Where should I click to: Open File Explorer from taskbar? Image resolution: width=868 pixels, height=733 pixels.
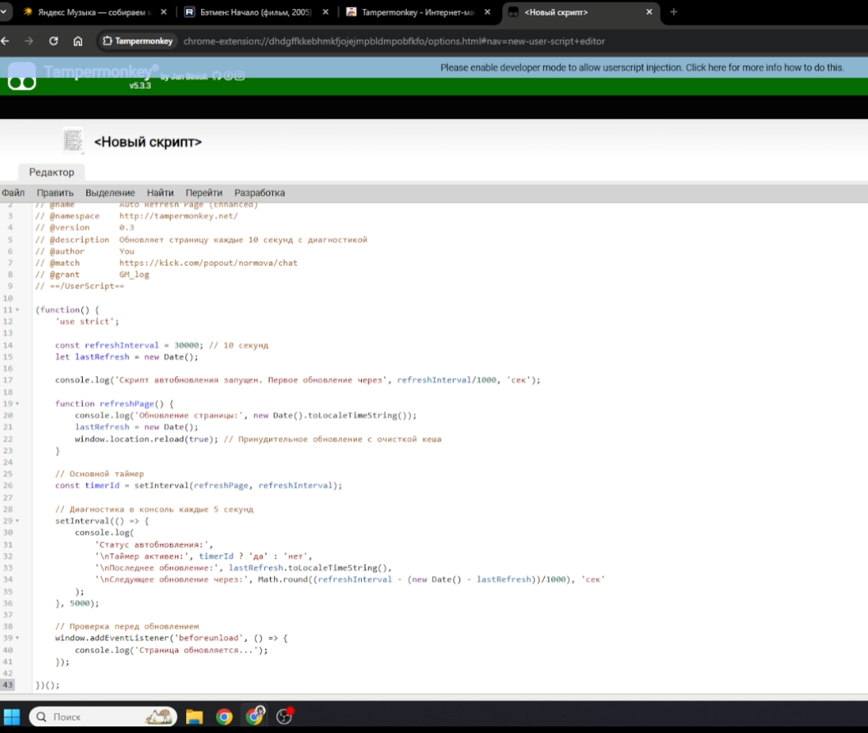(194, 717)
